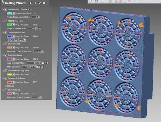Click the greyed rounded-box toolbar icon

(103, 1)
